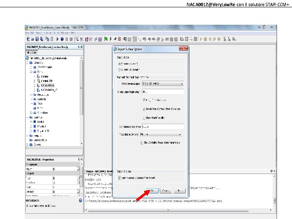Click the blue play macro triangle icon
The image size is (292, 219).
pyautogui.click(x=58, y=39)
